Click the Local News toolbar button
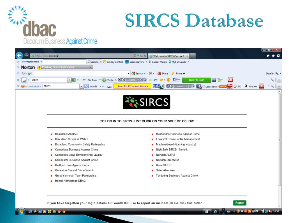The height and width of the screenshot is (223, 298). pyautogui.click(x=210, y=87)
